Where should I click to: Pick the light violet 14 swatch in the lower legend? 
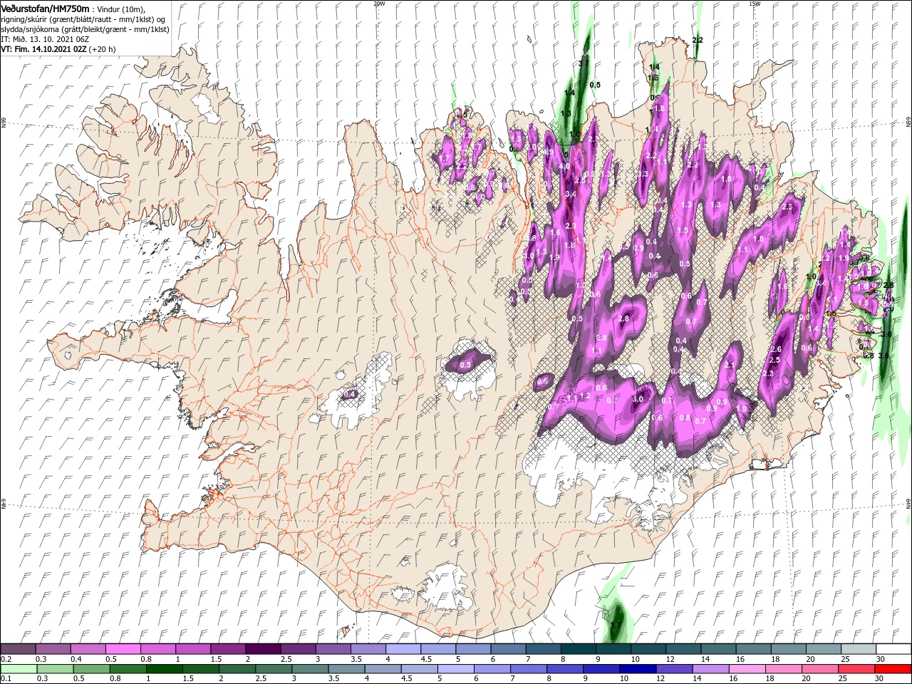(710, 669)
